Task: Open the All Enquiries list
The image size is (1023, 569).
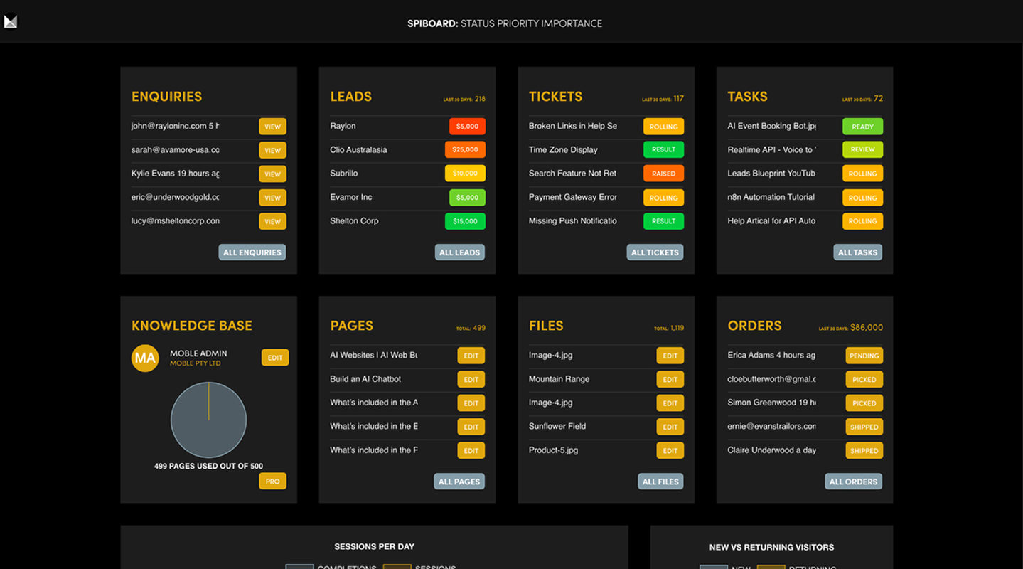Action: tap(252, 252)
